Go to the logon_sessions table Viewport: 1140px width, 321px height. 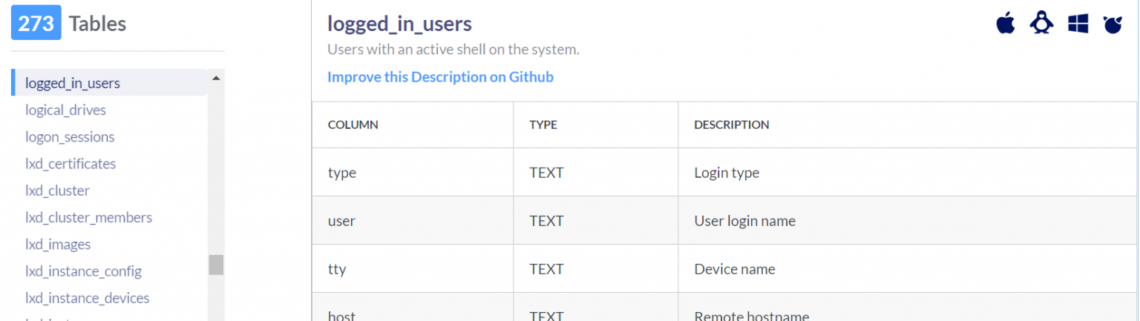tap(70, 137)
